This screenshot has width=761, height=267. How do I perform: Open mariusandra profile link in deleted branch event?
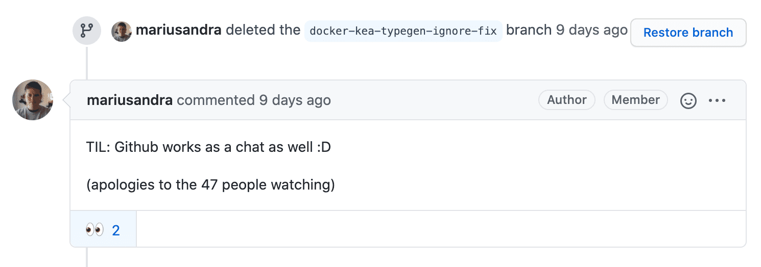[x=178, y=30]
